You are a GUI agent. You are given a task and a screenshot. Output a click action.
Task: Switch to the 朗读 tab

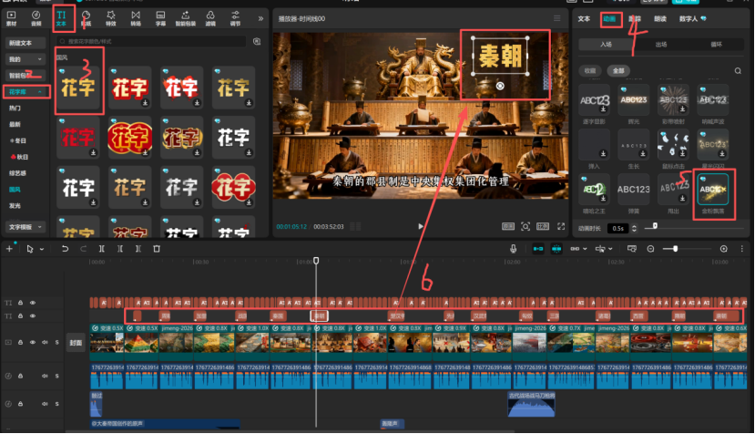pyautogui.click(x=660, y=18)
